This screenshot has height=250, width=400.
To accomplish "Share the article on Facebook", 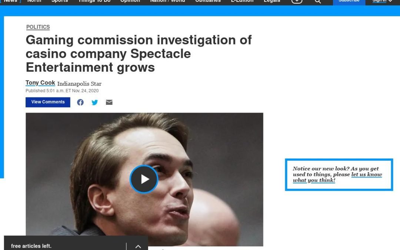I will click(80, 102).
